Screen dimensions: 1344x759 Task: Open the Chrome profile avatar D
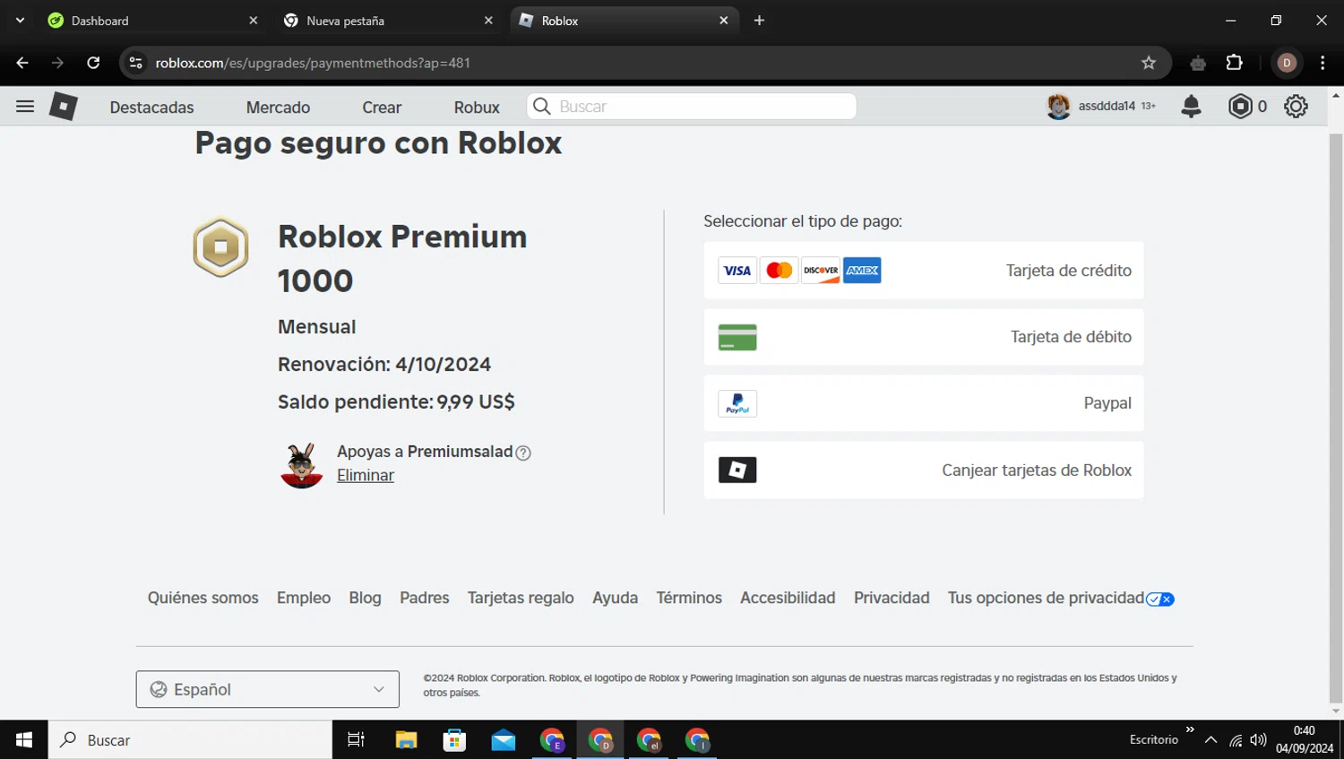coord(1287,63)
